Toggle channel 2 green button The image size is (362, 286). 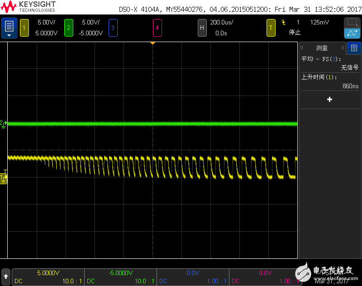(x=68, y=28)
